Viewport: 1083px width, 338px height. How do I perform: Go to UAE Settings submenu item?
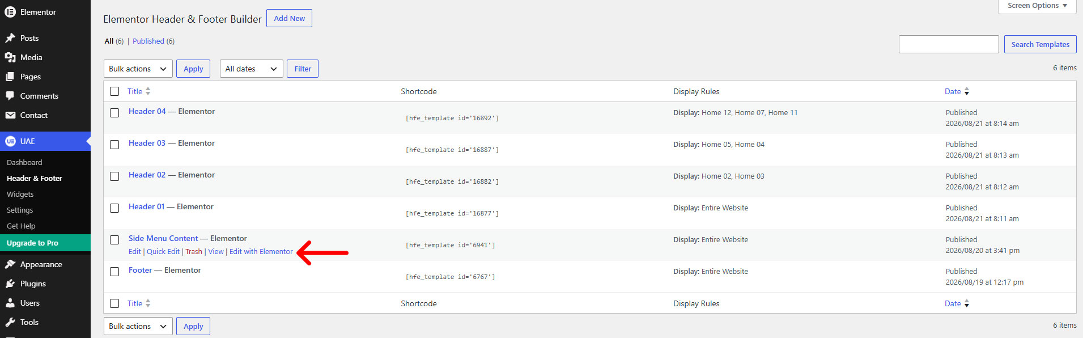tap(20, 210)
